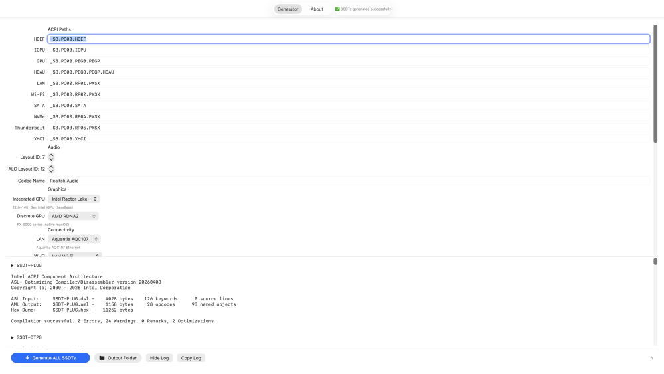Switch to the Generator tab
Viewport: 664px width, 374px height.
(288, 9)
